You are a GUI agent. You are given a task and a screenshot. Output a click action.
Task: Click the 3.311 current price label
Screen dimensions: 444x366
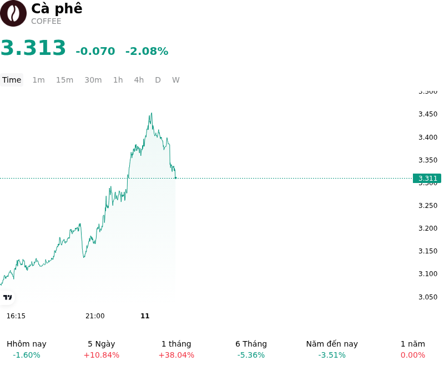pyautogui.click(x=427, y=179)
